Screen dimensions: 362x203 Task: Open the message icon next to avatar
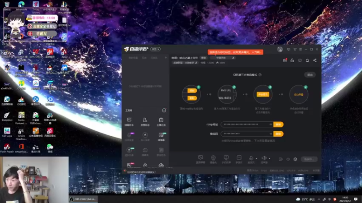click(x=289, y=49)
